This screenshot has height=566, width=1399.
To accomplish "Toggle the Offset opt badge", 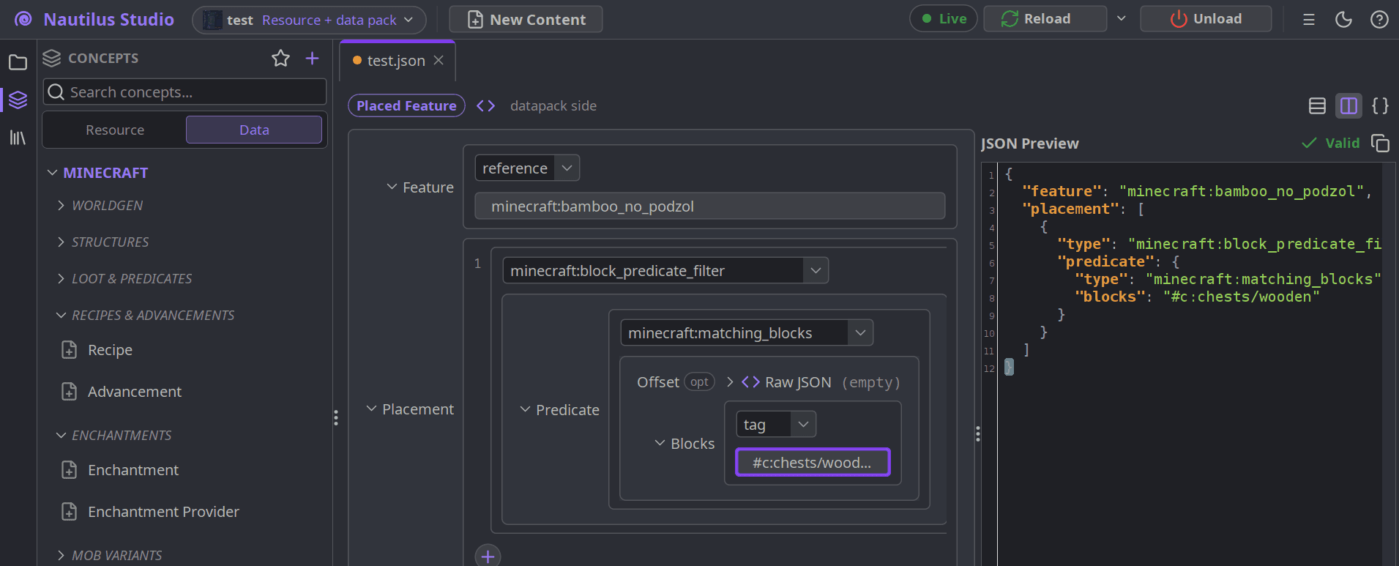I will tap(699, 382).
